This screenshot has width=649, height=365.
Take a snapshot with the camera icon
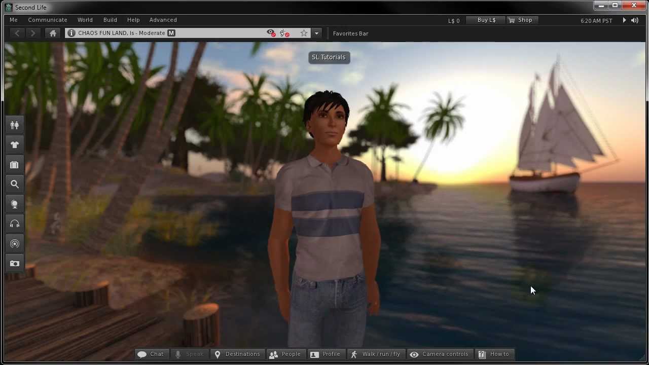tap(14, 263)
